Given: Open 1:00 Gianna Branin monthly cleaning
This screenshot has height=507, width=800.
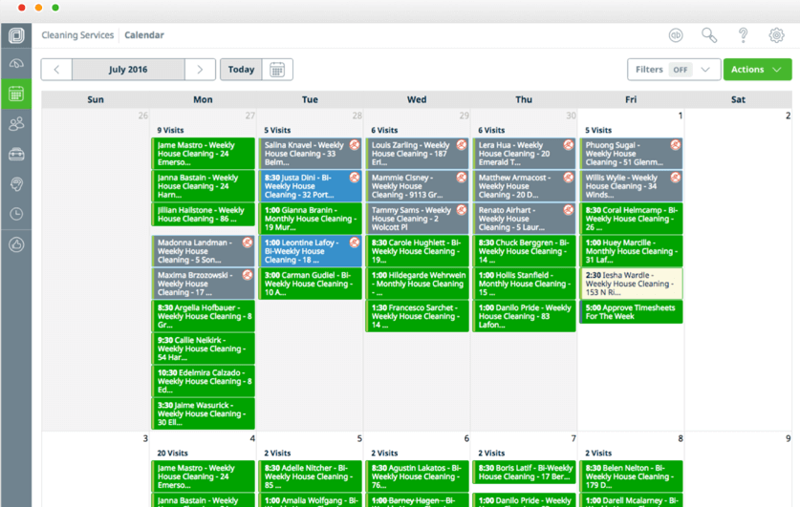Looking at the screenshot, I should [x=311, y=219].
